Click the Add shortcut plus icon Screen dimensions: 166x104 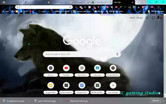point(113,85)
